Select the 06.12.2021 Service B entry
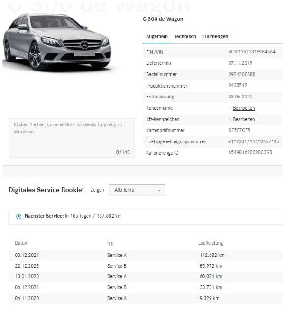This screenshot has height=309, width=285. point(142,288)
